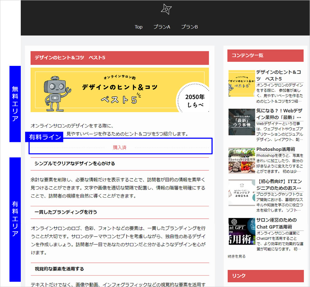
Task: Click サロン運営のための Chat GPT活用術 title
Action: pos(277,223)
